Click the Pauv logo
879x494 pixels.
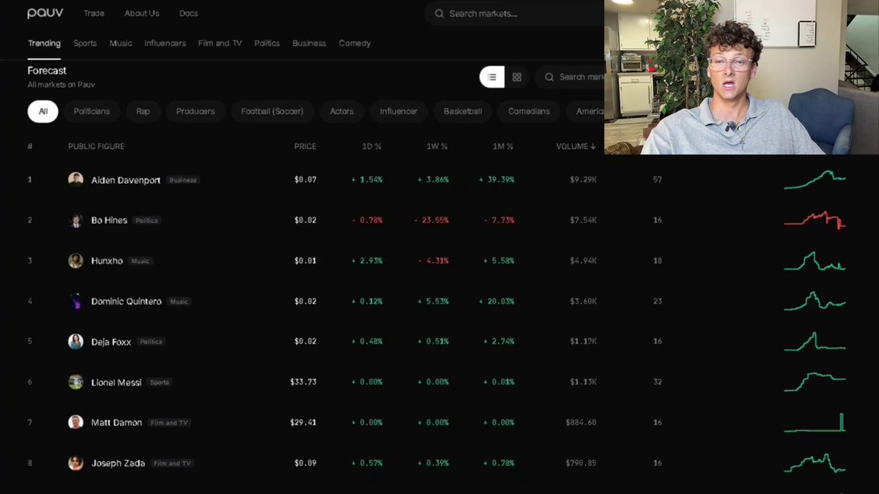coord(46,13)
